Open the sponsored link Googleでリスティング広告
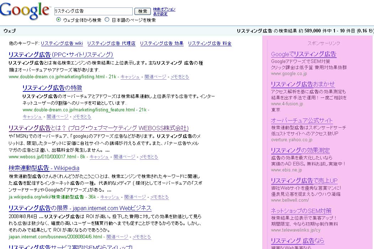This screenshot has width=374, height=249. pos(304,54)
